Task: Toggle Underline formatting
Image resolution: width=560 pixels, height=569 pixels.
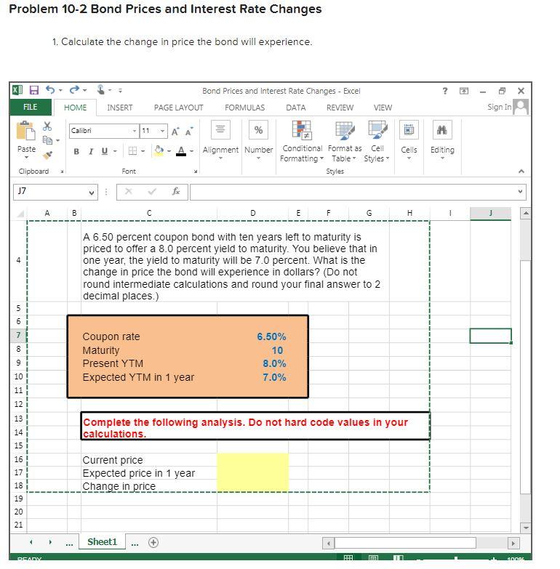Action: 105,151
